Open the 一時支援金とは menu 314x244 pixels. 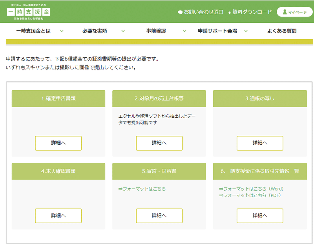click(33, 31)
